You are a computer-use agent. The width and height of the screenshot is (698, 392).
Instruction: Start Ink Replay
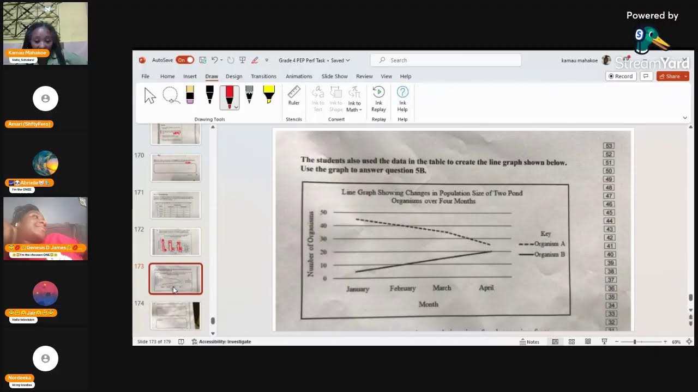(x=378, y=99)
